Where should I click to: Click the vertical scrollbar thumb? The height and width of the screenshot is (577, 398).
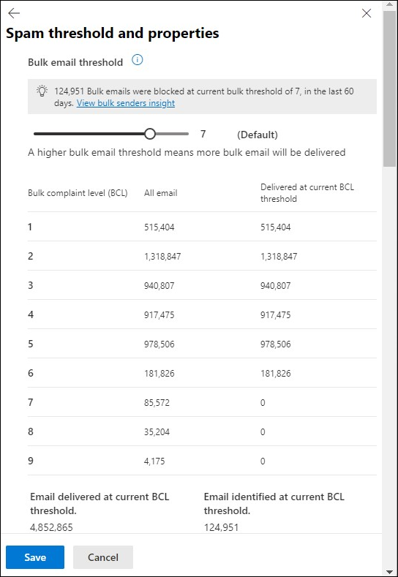pos(389,88)
